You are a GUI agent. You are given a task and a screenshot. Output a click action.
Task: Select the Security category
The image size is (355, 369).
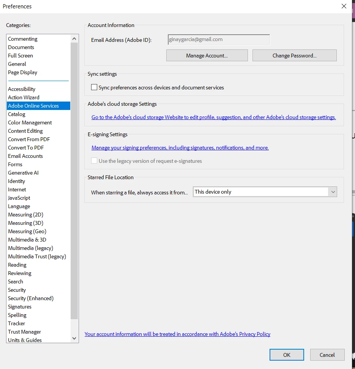pos(38,290)
